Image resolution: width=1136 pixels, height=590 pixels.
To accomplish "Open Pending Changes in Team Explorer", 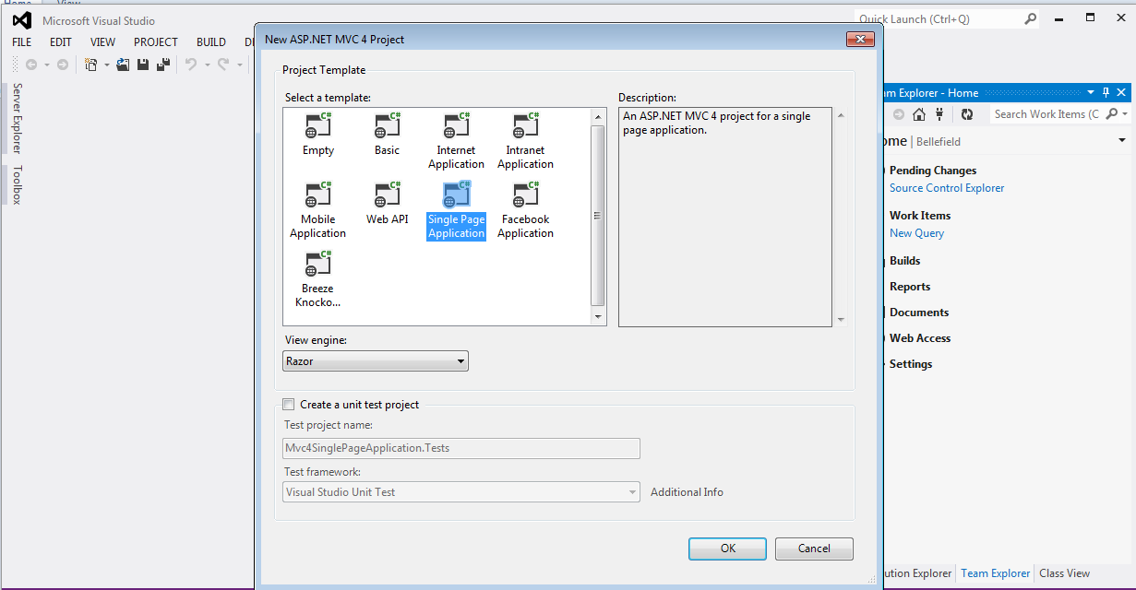I will pos(932,171).
